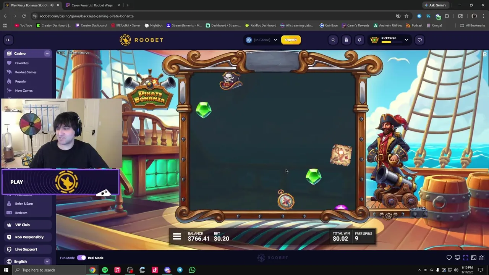Open Chrome three-dot menu
The image size is (489, 275).
click(483, 16)
